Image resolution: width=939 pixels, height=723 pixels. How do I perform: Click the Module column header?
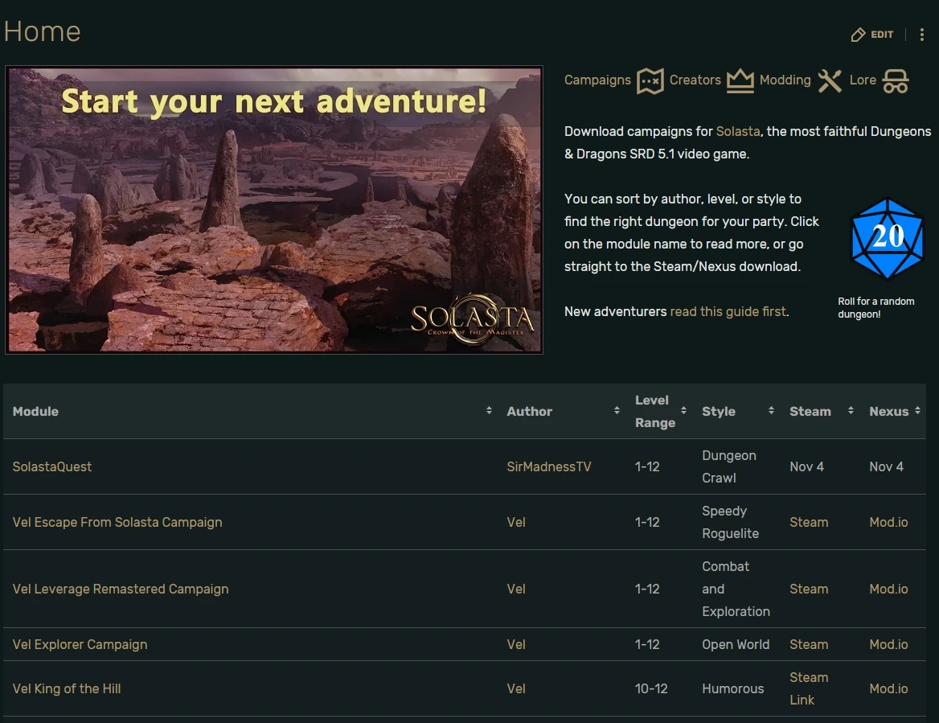[x=35, y=412]
